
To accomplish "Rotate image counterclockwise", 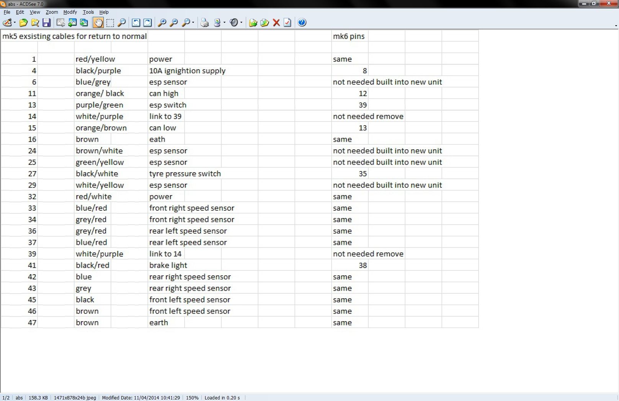I will pos(136,23).
